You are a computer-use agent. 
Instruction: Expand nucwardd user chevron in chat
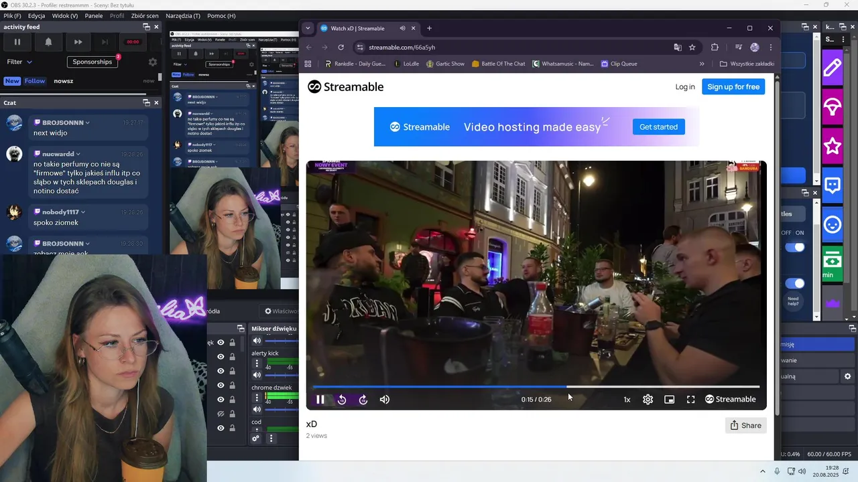(78, 154)
